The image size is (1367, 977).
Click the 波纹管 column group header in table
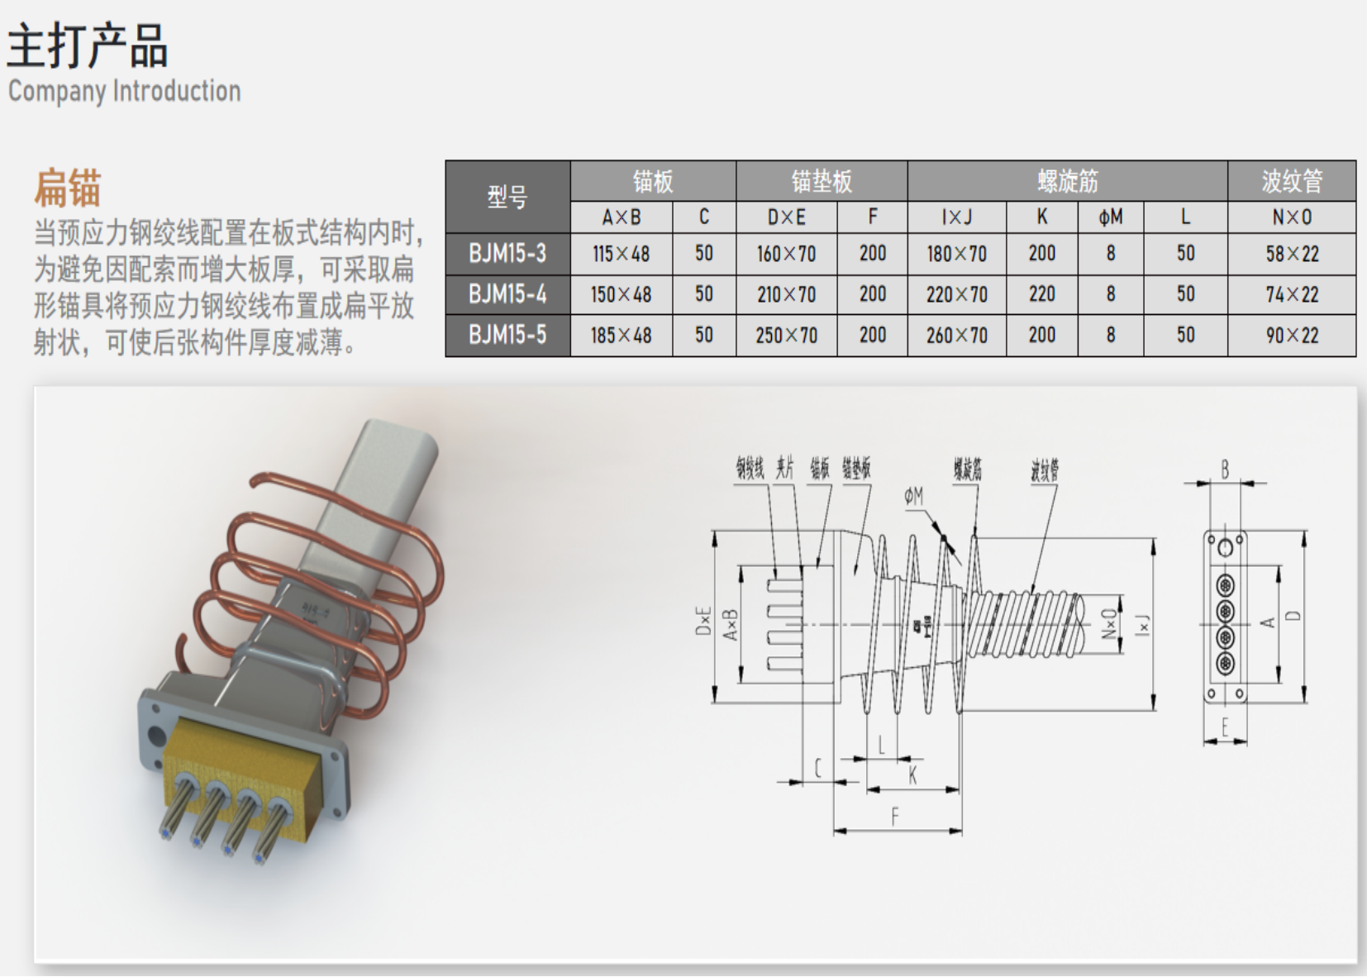tap(1292, 181)
